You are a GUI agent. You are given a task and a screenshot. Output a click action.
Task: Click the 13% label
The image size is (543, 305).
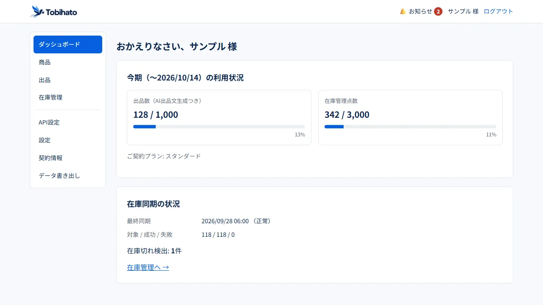pyautogui.click(x=300, y=135)
